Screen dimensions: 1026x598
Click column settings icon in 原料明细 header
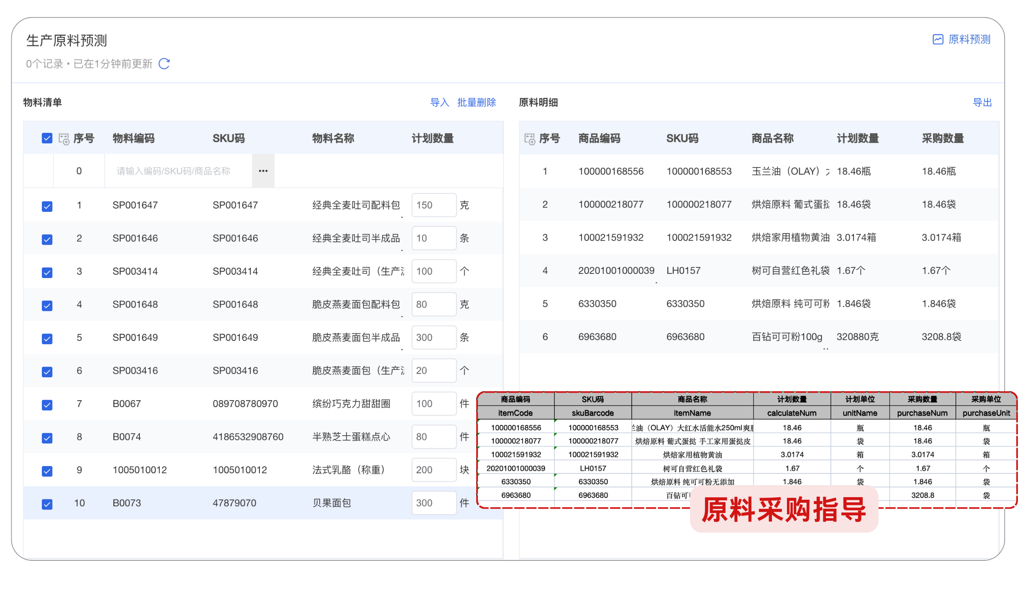pos(530,139)
